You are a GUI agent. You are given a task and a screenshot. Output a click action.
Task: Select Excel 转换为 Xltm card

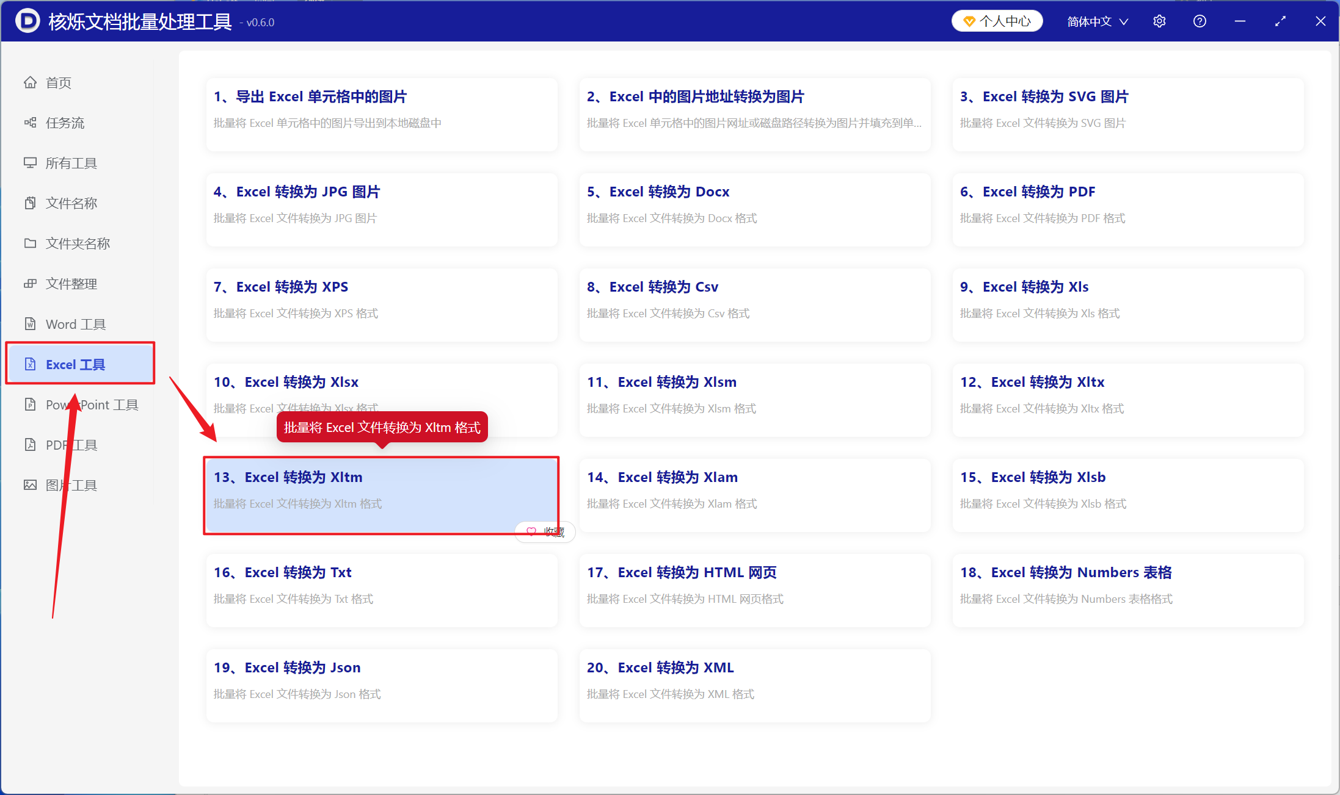tap(382, 495)
